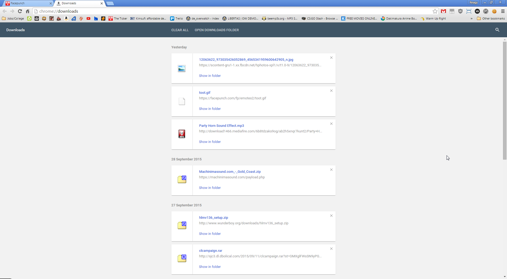The width and height of the screenshot is (507, 279).
Task: Remove the clcampaign.rar entry
Action: point(331,249)
